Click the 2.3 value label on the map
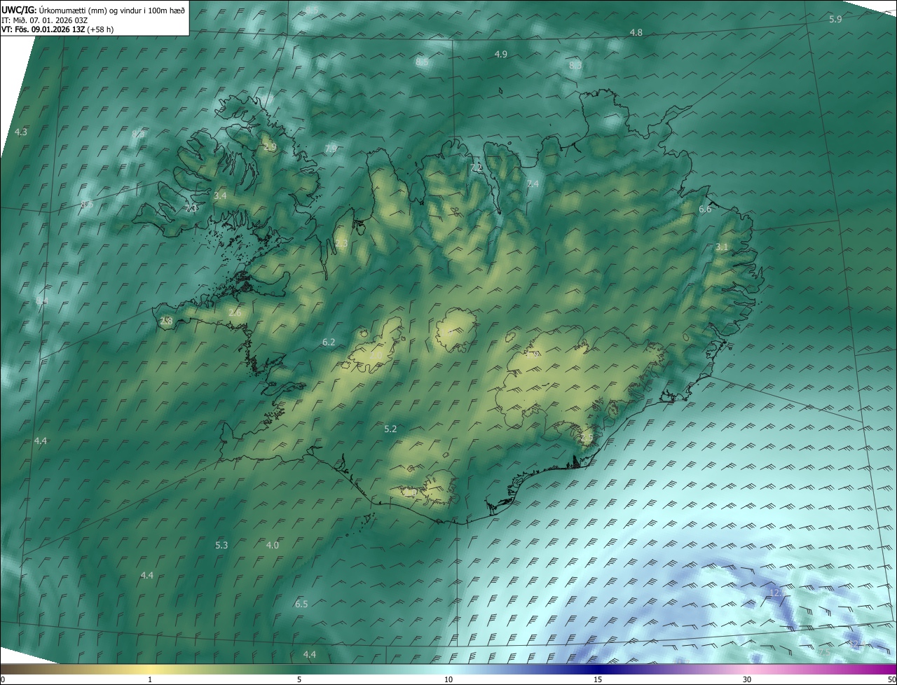This screenshot has height=685, width=897. 341,243
